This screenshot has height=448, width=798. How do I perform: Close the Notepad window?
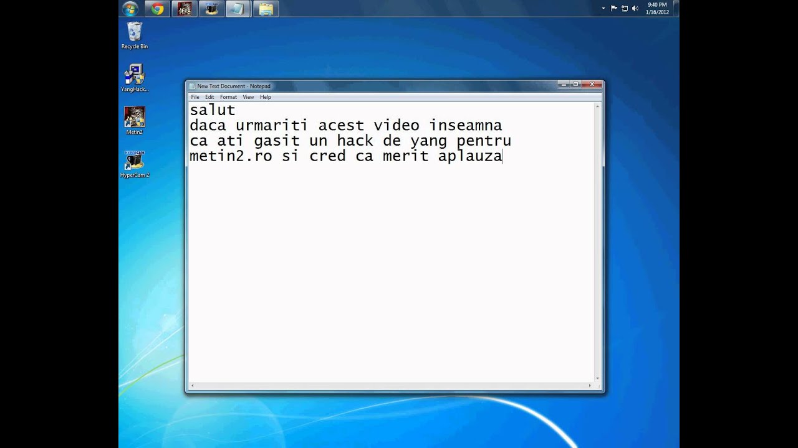(x=592, y=85)
